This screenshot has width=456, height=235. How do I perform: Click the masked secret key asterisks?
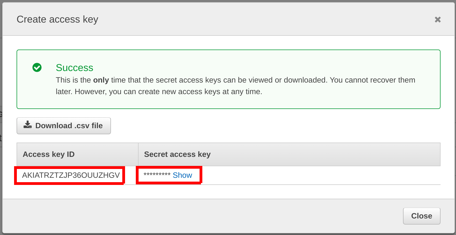[157, 175]
